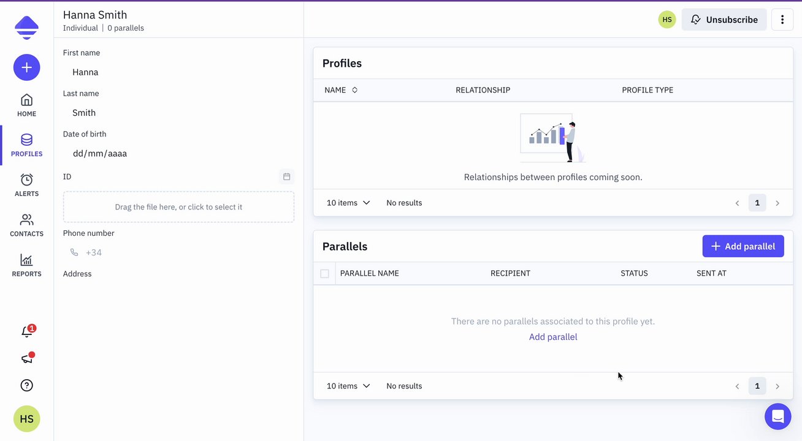Open the megaphone announcements icon
This screenshot has height=441, width=802.
click(26, 358)
